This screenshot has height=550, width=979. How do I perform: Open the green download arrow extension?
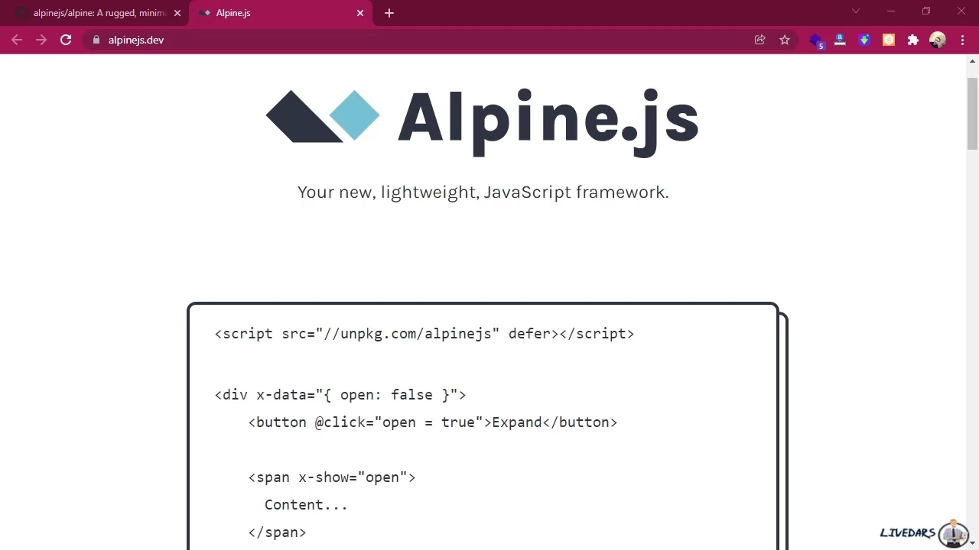click(864, 40)
